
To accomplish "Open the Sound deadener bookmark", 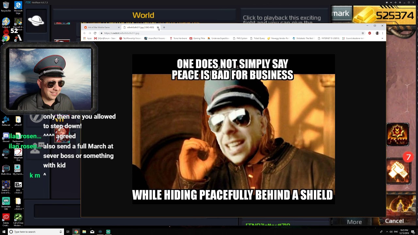I will pos(353,38).
